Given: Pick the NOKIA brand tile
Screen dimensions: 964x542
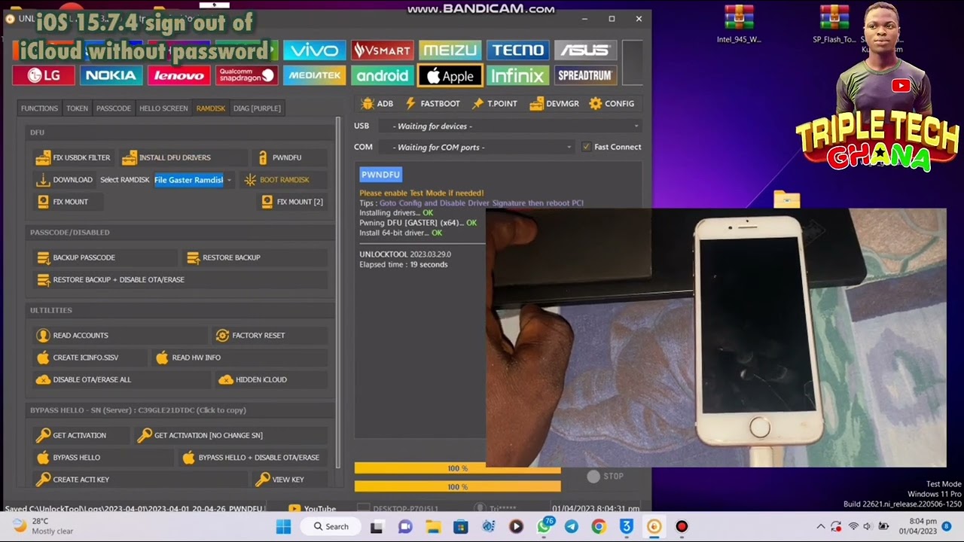Looking at the screenshot, I should (111, 75).
